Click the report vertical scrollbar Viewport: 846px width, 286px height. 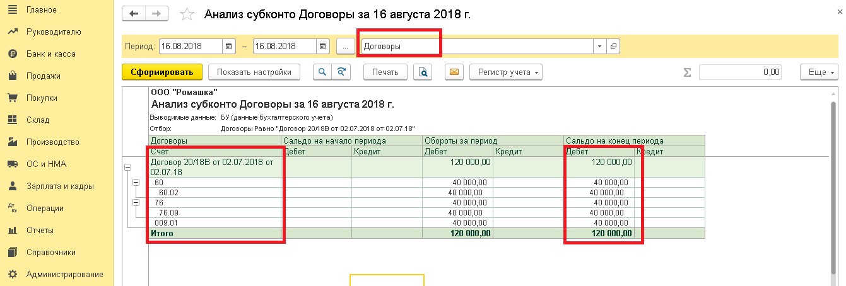click(834, 189)
